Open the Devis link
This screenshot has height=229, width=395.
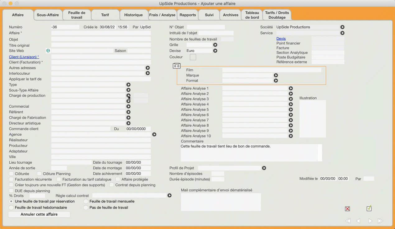tap(281, 39)
